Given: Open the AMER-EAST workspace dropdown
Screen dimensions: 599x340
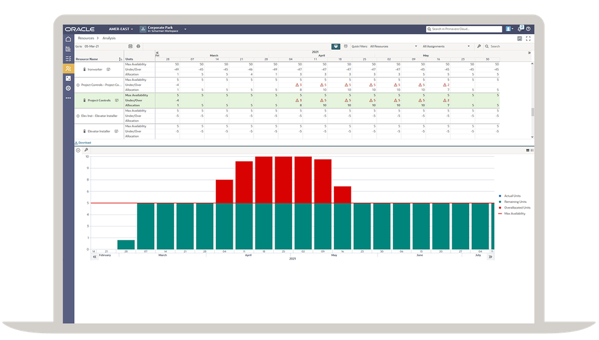Looking at the screenshot, I should point(120,29).
